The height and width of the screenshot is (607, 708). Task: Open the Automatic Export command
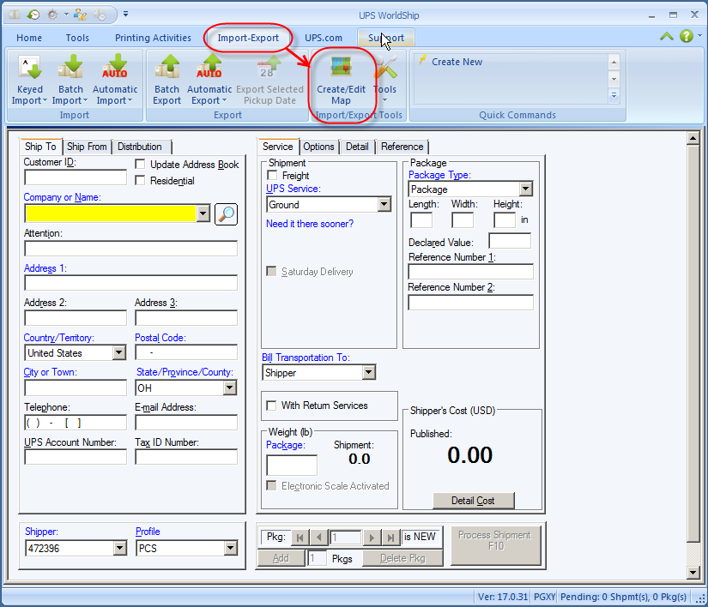pyautogui.click(x=209, y=81)
